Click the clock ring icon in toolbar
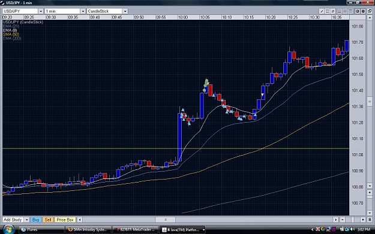The height and width of the screenshot is (234, 375). pyautogui.click(x=358, y=11)
